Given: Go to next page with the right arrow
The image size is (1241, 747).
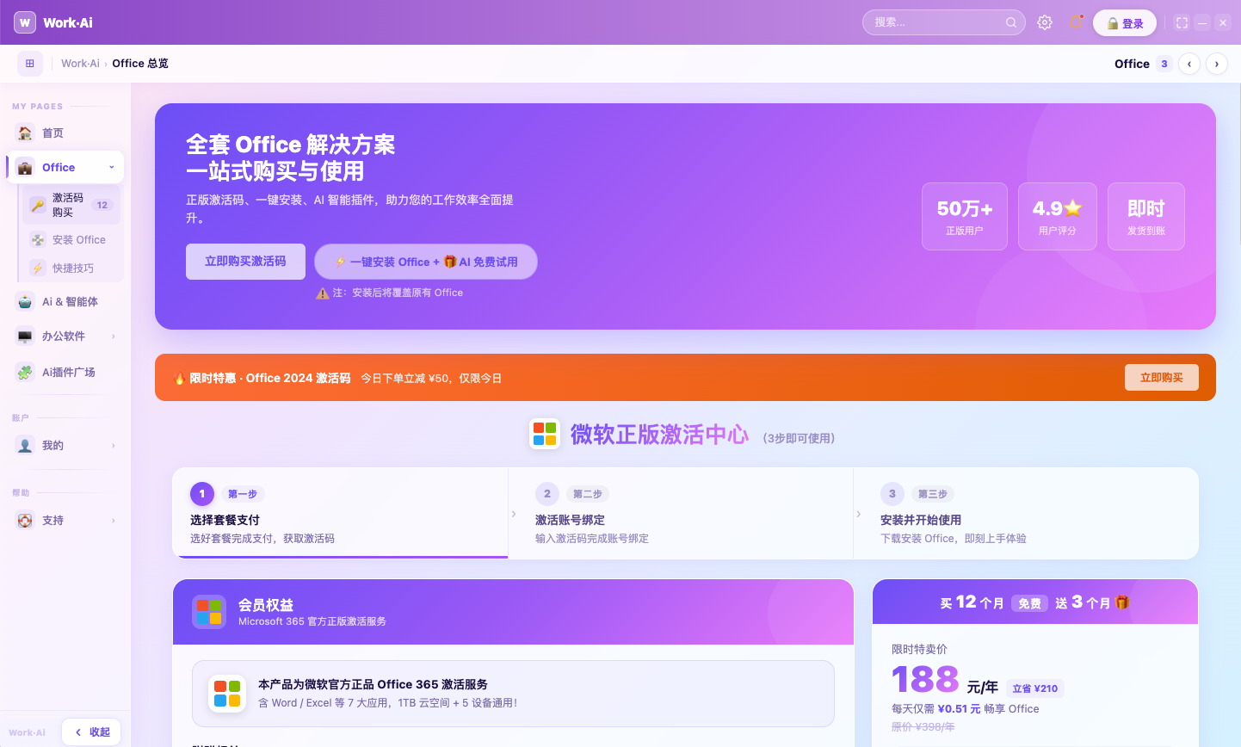Looking at the screenshot, I should [x=1217, y=64].
